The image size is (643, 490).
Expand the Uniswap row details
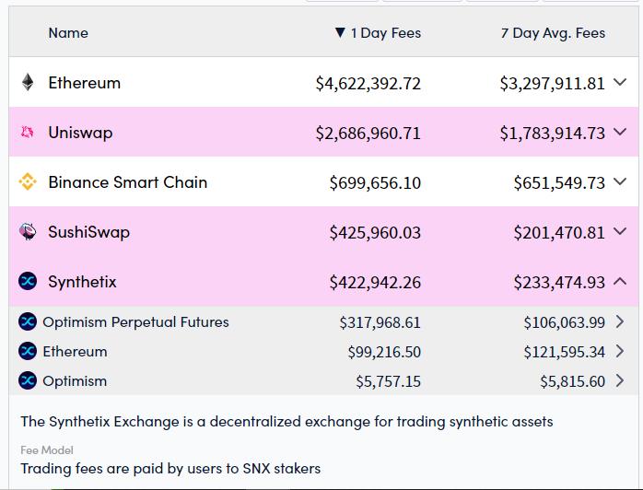(x=620, y=133)
